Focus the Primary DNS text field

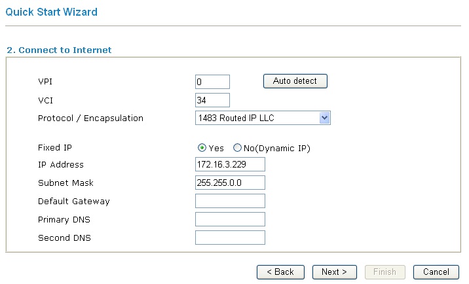click(230, 219)
